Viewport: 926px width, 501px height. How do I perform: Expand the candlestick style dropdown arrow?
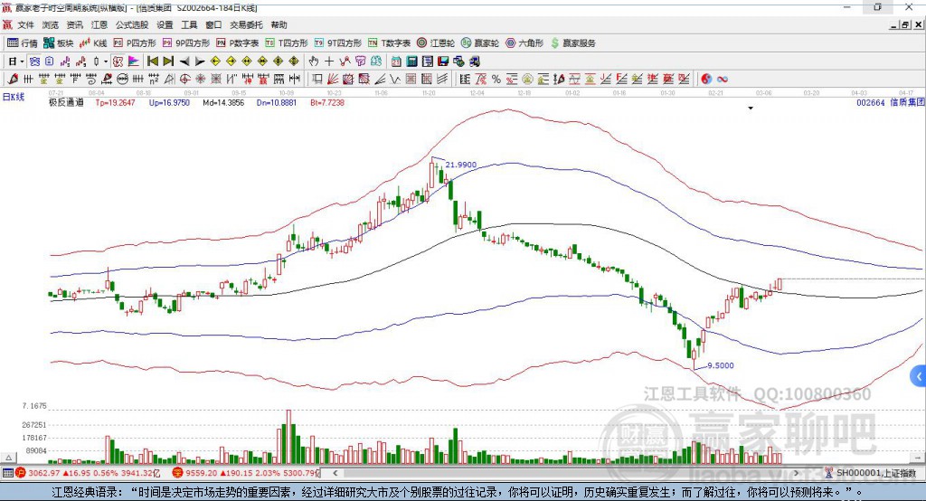[106, 61]
